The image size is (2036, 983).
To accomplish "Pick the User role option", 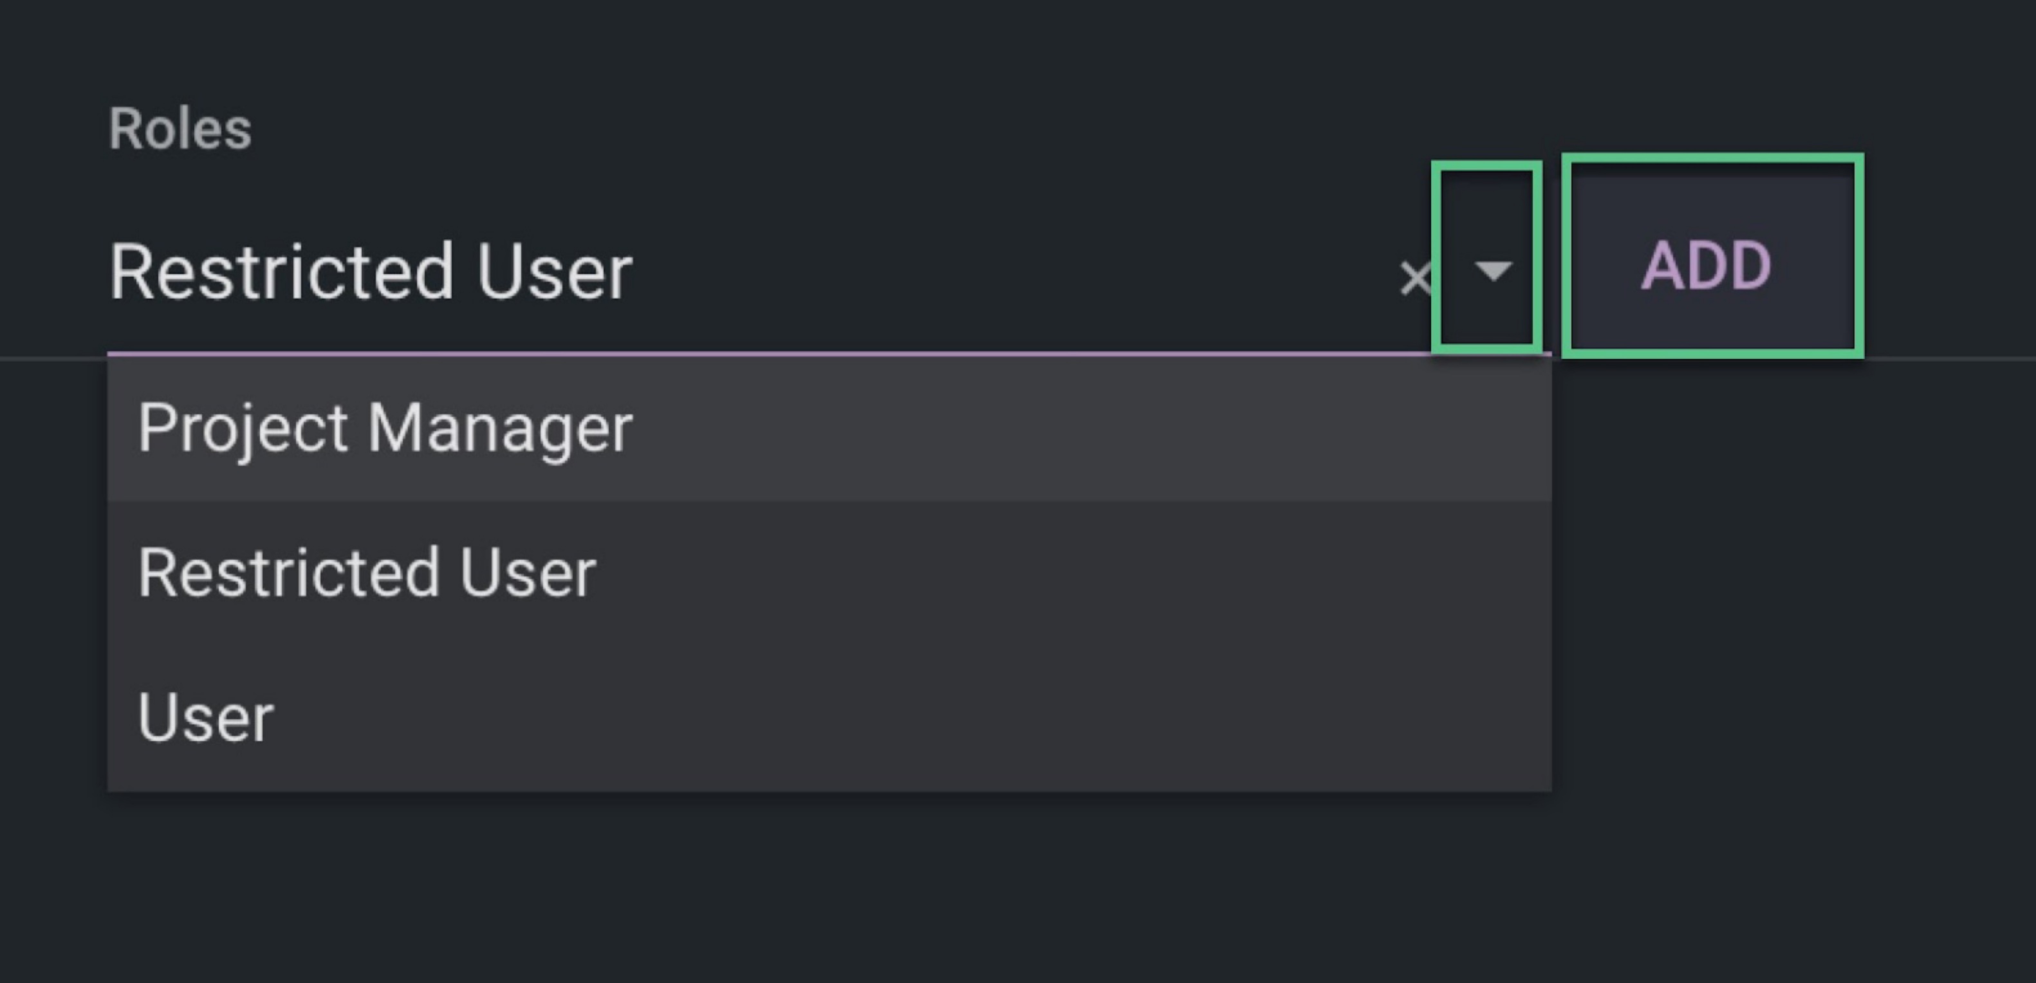I will (206, 718).
